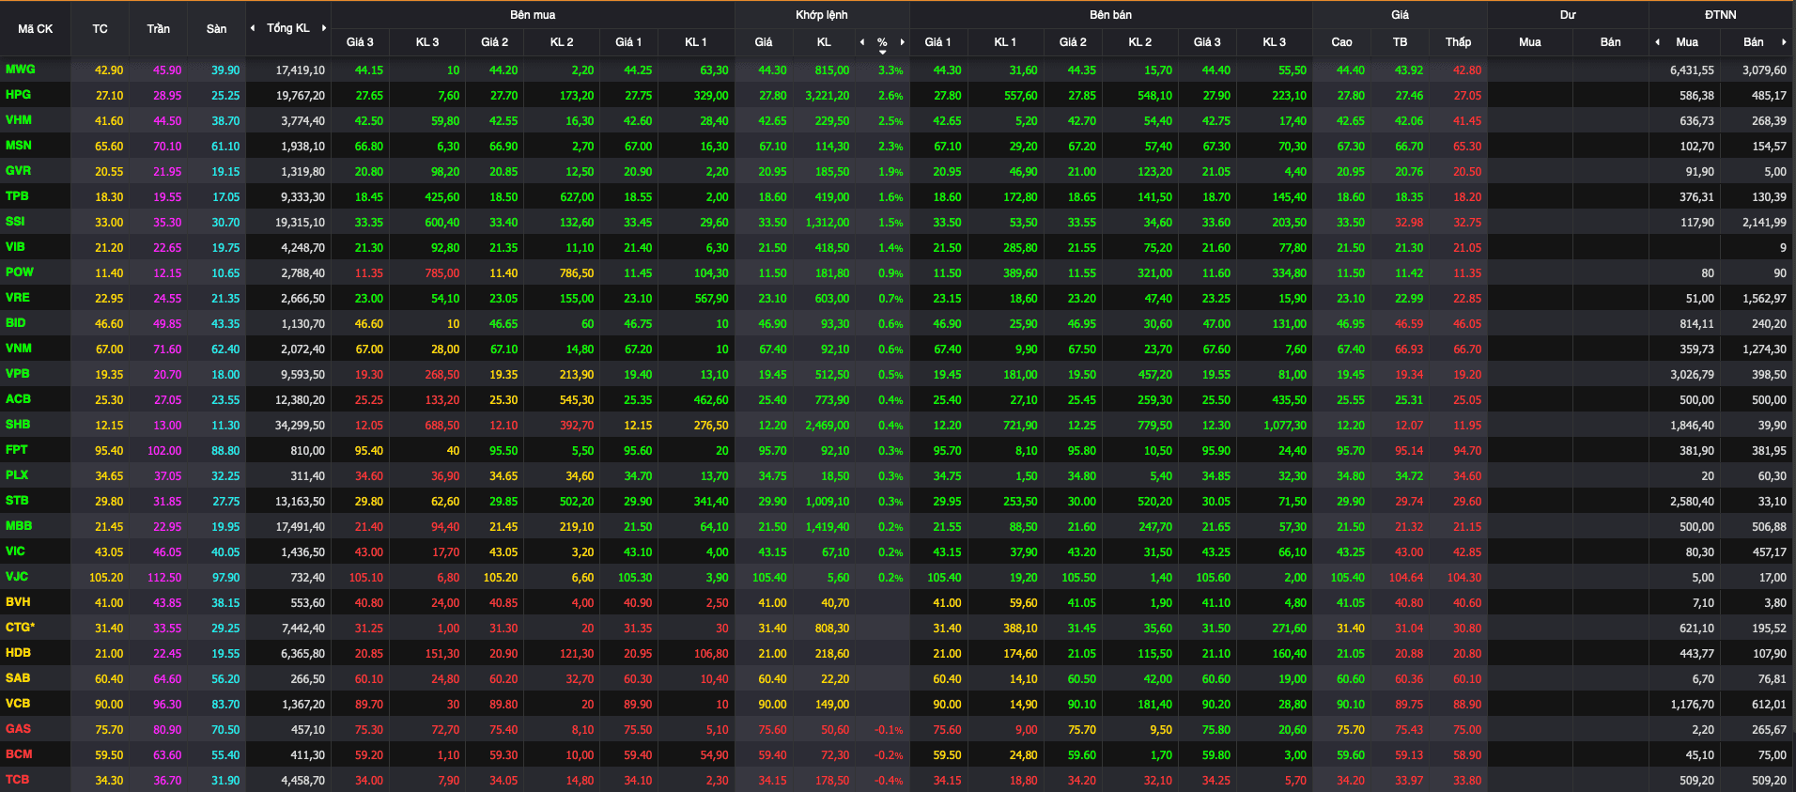The width and height of the screenshot is (1796, 792).
Task: Click TCB percent change -0.4%
Action: tap(889, 781)
